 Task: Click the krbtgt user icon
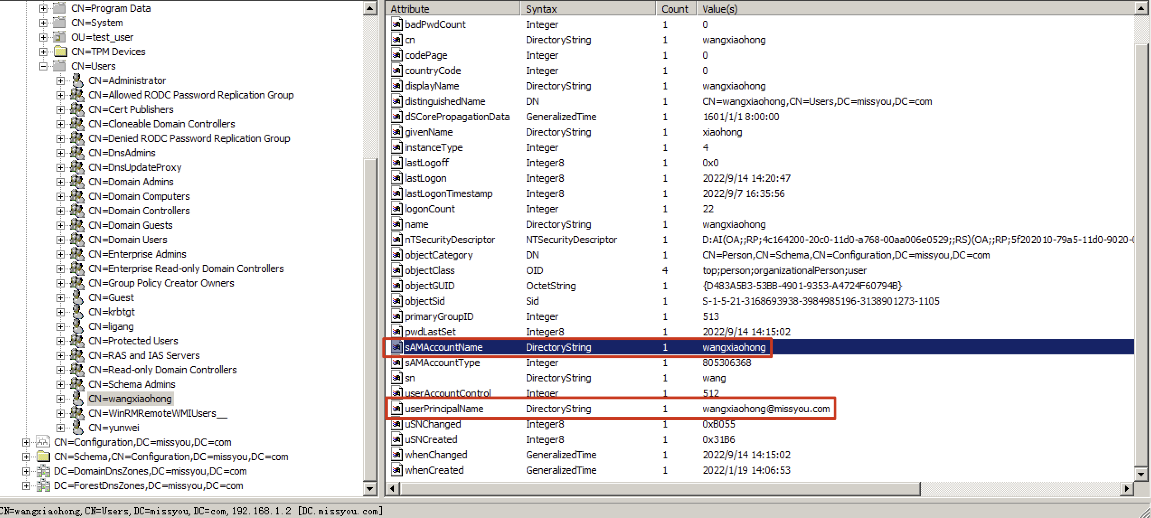[x=78, y=312]
